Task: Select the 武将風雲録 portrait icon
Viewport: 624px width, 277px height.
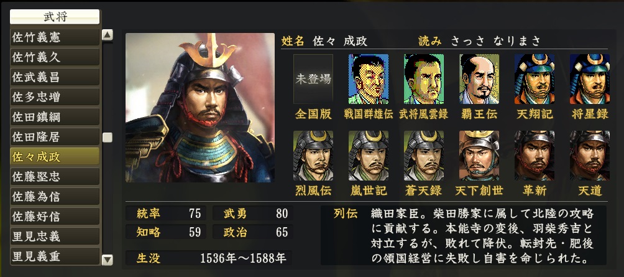Action: coord(424,79)
